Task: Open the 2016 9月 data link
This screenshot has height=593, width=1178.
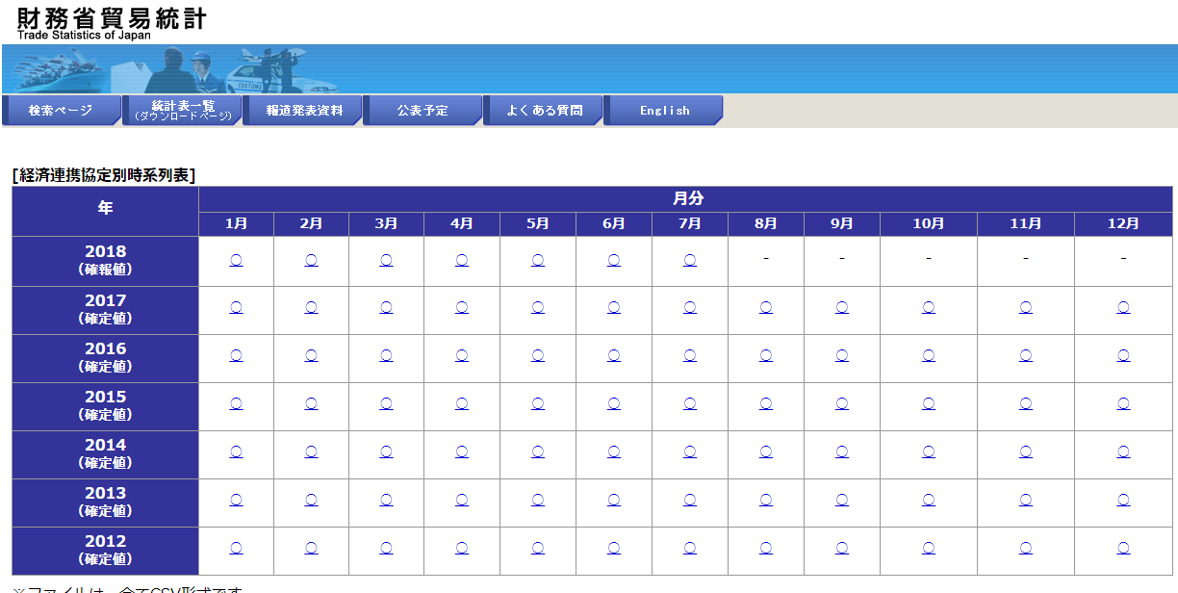Action: tap(842, 356)
